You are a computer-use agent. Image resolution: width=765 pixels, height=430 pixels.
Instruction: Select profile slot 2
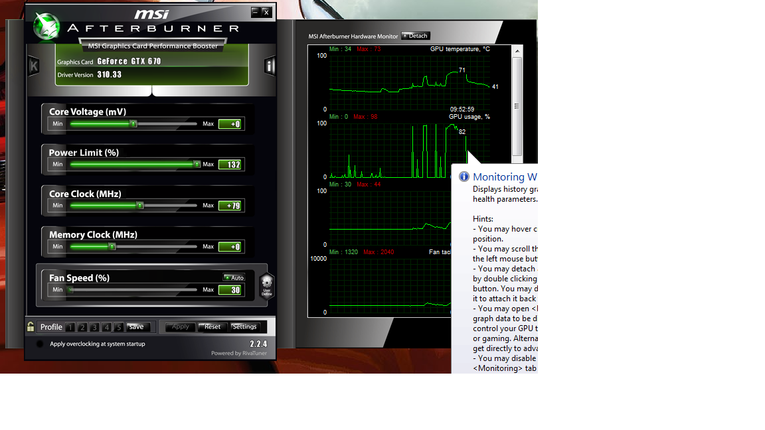point(82,327)
